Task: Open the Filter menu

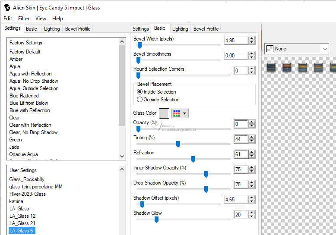Action: (x=24, y=19)
